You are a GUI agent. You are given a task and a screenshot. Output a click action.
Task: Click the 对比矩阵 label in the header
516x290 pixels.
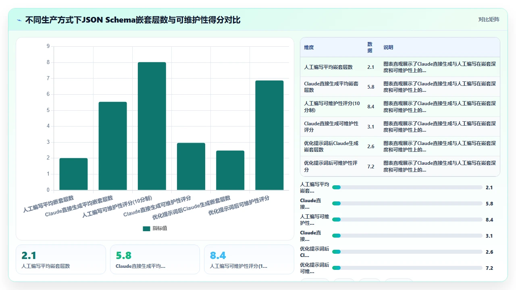click(489, 19)
